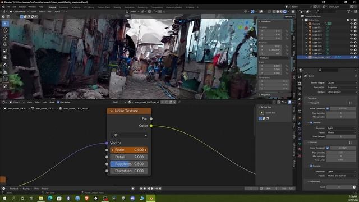This screenshot has height=202, width=359.
Task: Hide the Light.004 object via eye icon
Action: pos(351,39)
